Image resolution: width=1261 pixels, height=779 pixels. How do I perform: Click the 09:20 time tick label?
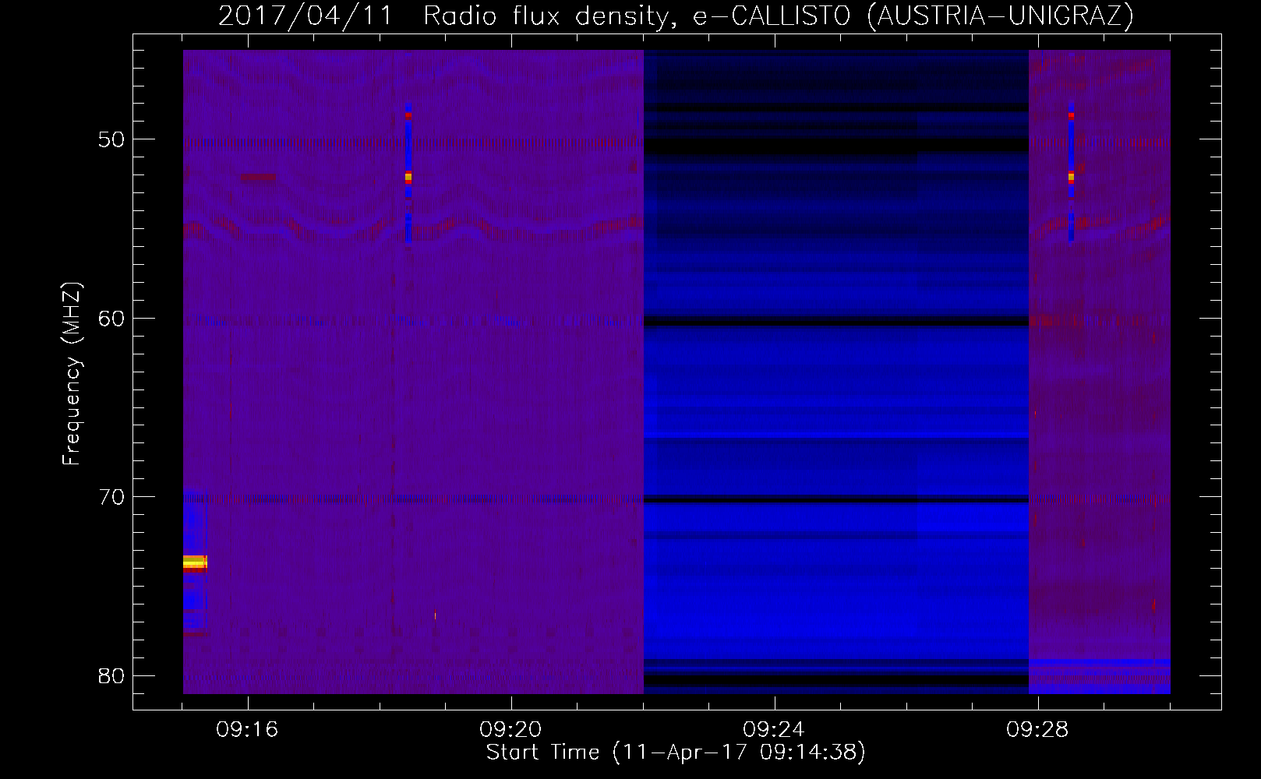tap(511, 729)
